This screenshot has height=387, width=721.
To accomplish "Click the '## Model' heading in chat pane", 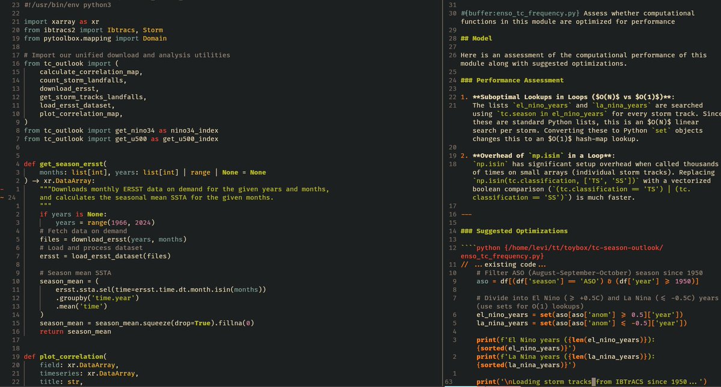I will [476, 38].
